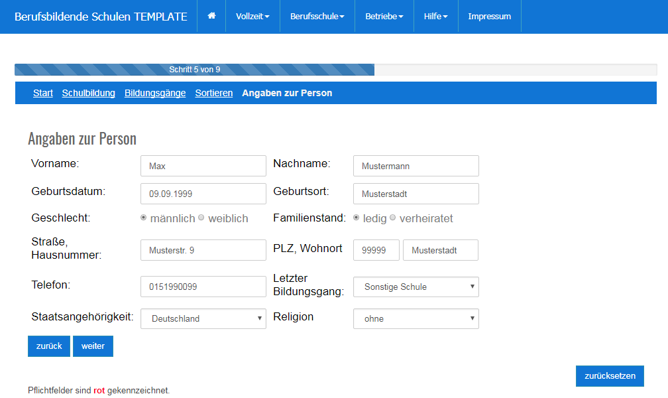Click the home icon in navbar
Screen dimensions: 668x398
(x=211, y=17)
